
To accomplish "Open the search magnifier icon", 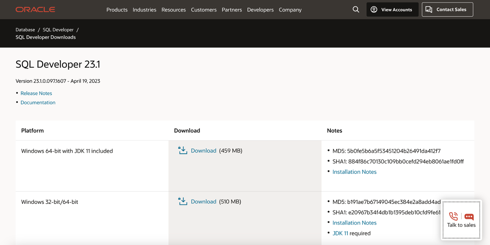I will point(355,9).
